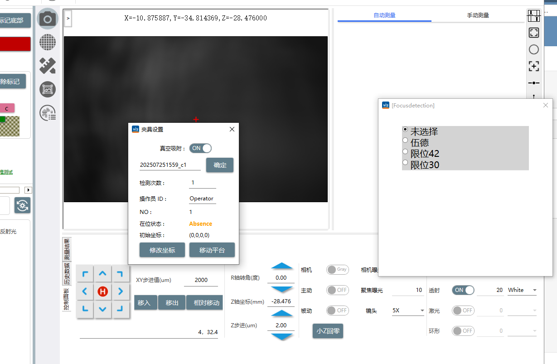
Task: Open the 历史数据 vertical tab
Action: [x=67, y=274]
